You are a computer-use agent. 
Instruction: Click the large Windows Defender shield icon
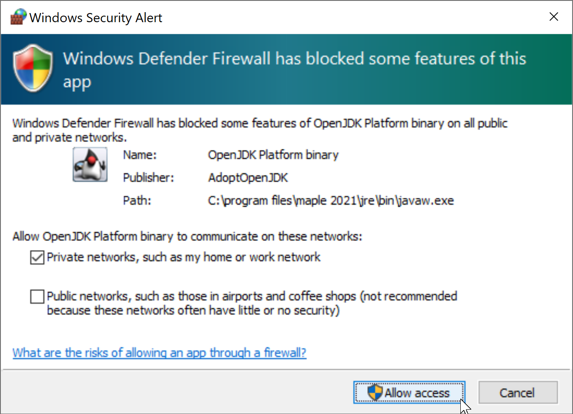click(33, 68)
